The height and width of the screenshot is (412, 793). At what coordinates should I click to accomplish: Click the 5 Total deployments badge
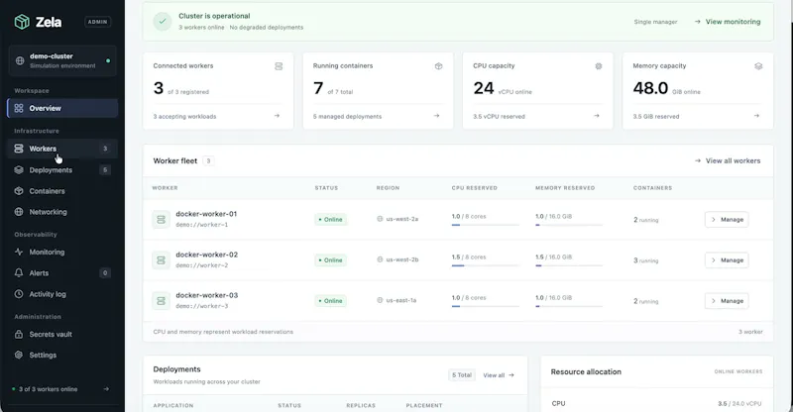pos(462,375)
